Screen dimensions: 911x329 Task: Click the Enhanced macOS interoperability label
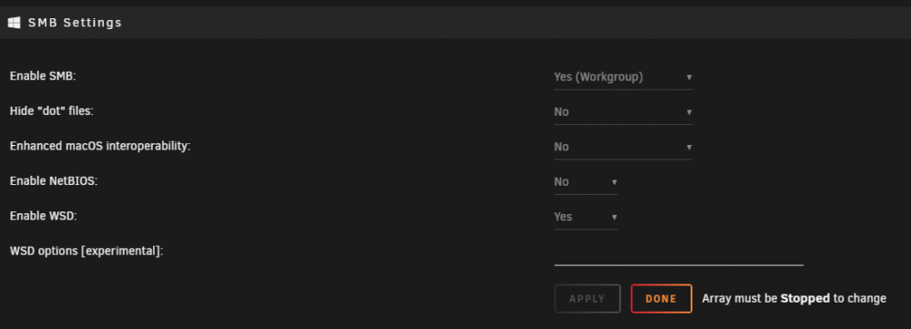click(x=100, y=146)
